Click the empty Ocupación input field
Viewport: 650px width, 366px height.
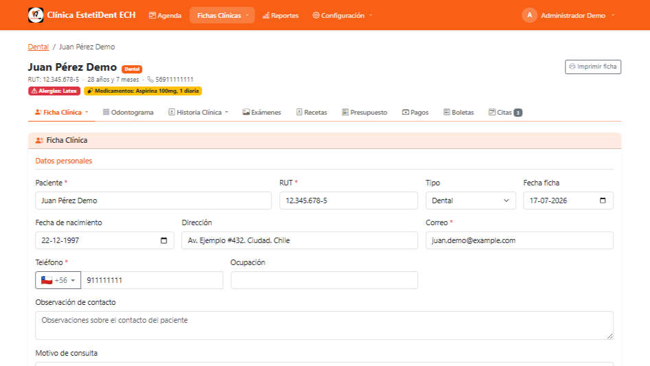324,280
